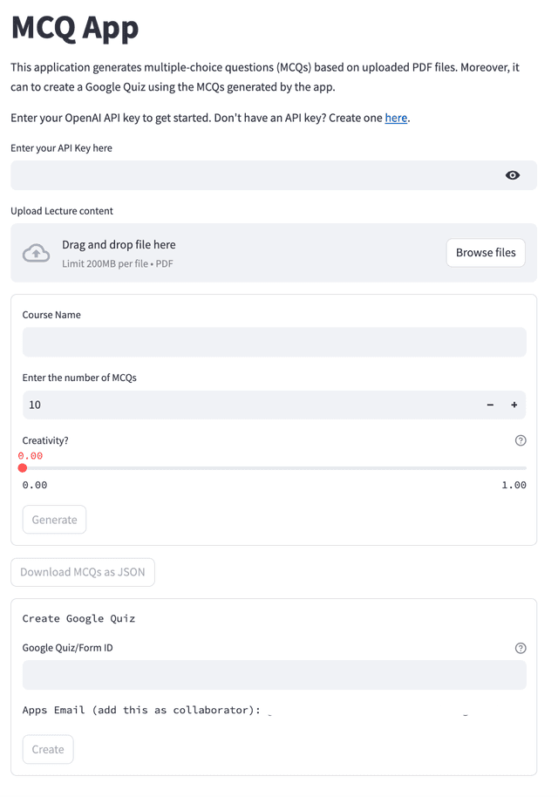Click the MCQ App page heading
The width and height of the screenshot is (558, 797).
pos(74,28)
